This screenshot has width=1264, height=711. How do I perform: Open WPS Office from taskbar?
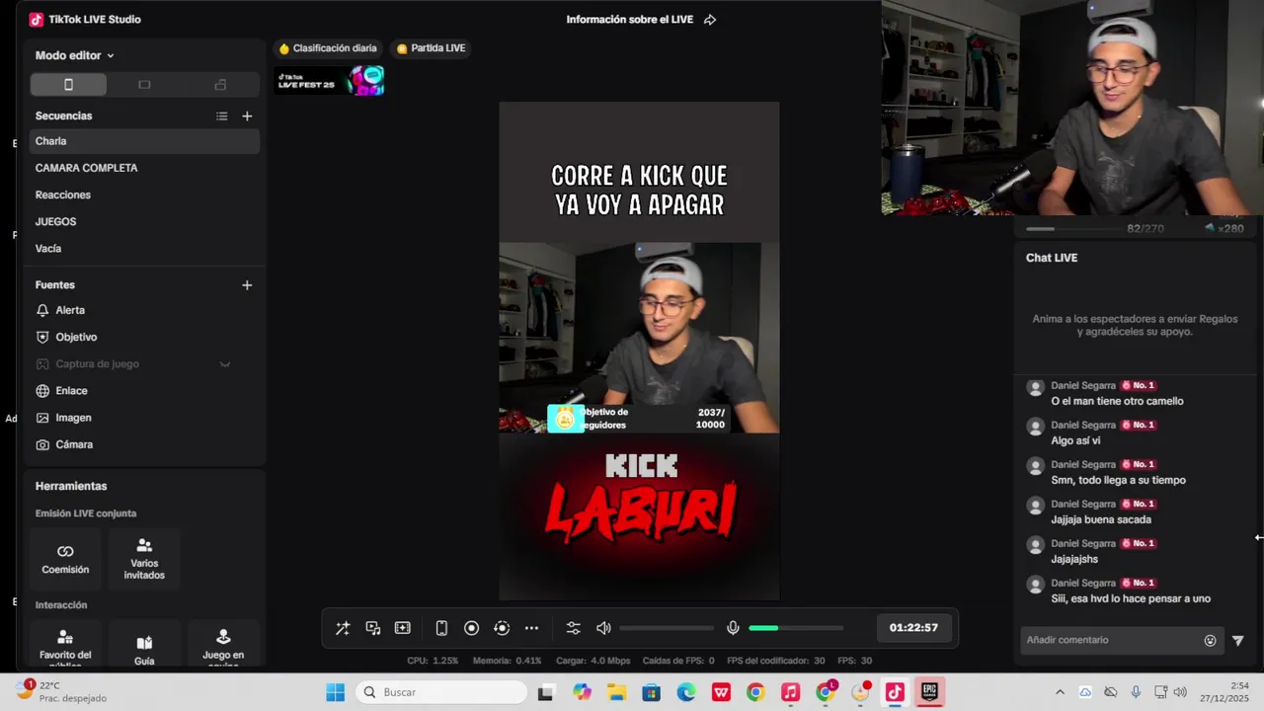(721, 692)
